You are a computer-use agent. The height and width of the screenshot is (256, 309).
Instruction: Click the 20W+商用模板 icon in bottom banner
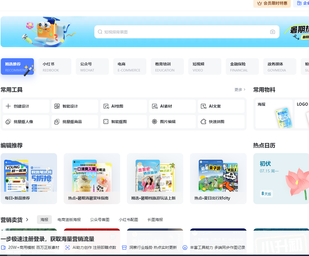(3, 247)
